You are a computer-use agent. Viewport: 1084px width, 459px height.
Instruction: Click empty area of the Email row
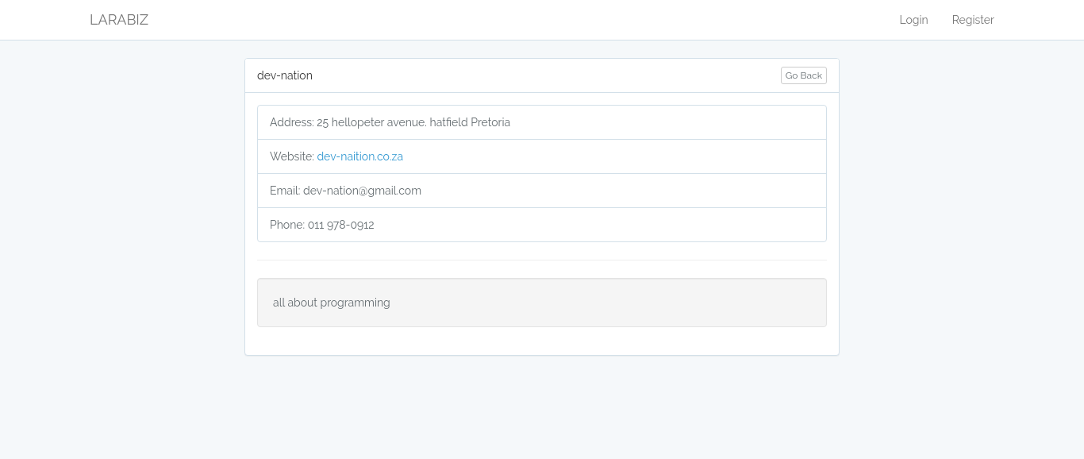coord(635,191)
